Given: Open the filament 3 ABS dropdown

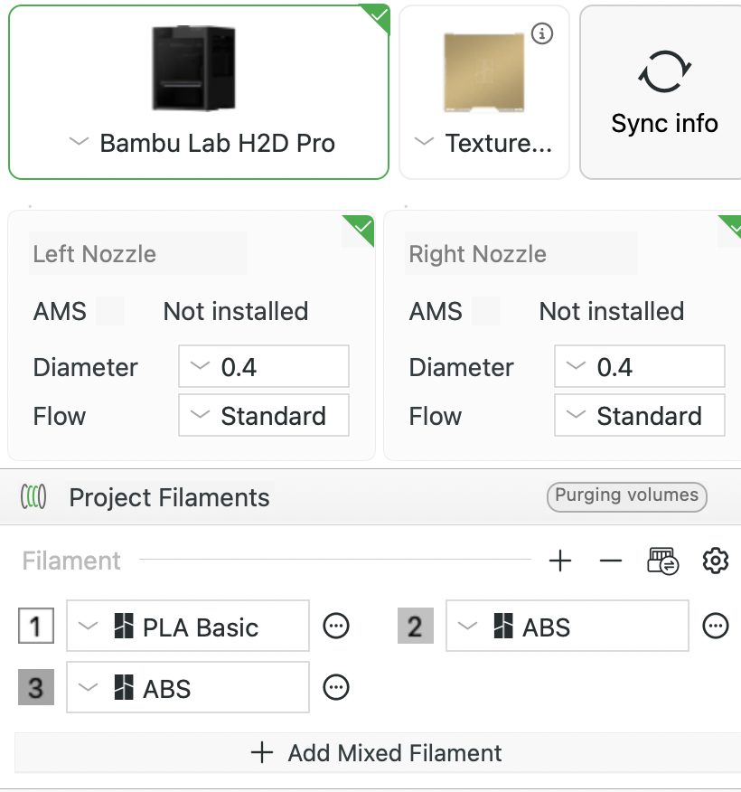Looking at the screenshot, I should click(188, 687).
